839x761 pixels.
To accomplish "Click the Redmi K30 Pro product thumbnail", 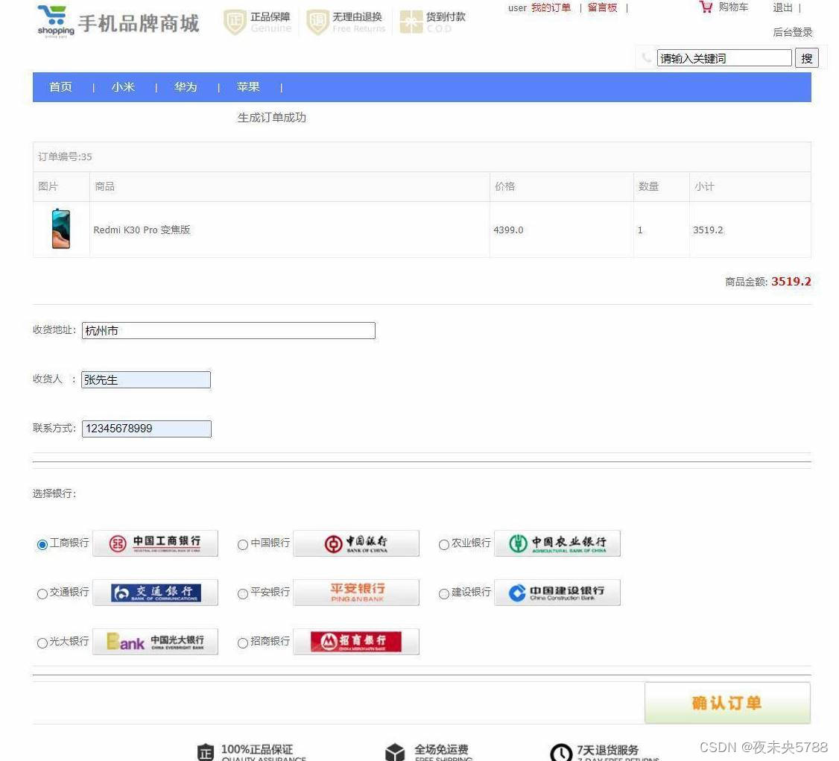I will (x=61, y=229).
